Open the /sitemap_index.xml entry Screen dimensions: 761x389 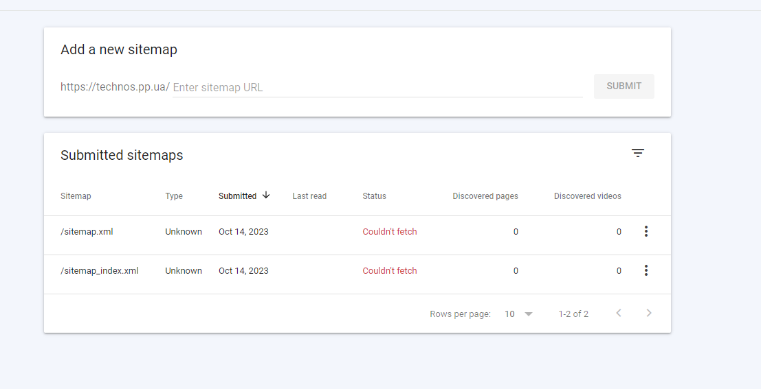tap(100, 271)
